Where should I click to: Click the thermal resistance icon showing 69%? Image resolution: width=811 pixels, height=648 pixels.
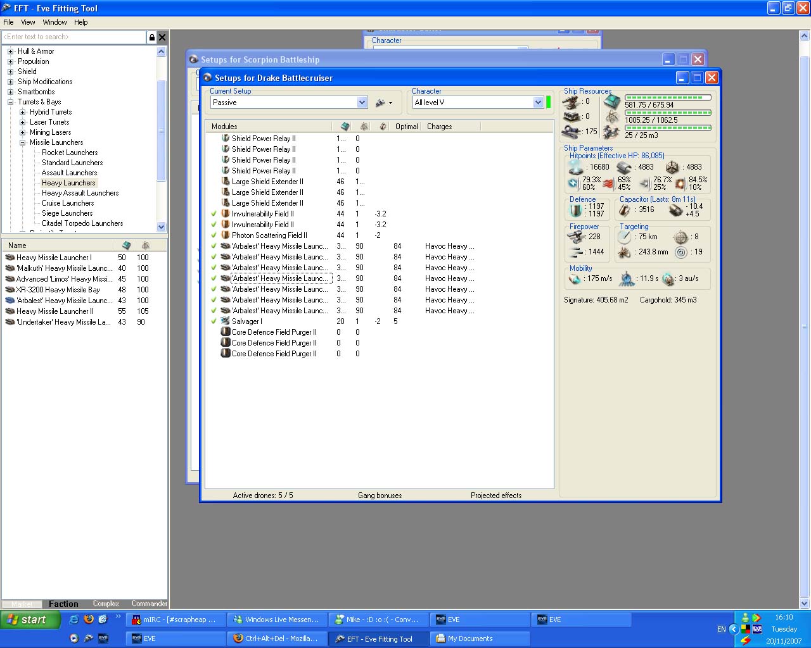(x=609, y=184)
